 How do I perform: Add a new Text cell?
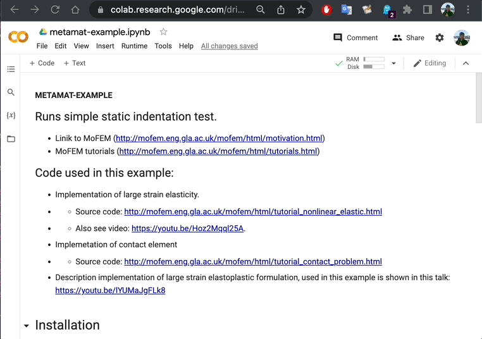pyautogui.click(x=75, y=63)
